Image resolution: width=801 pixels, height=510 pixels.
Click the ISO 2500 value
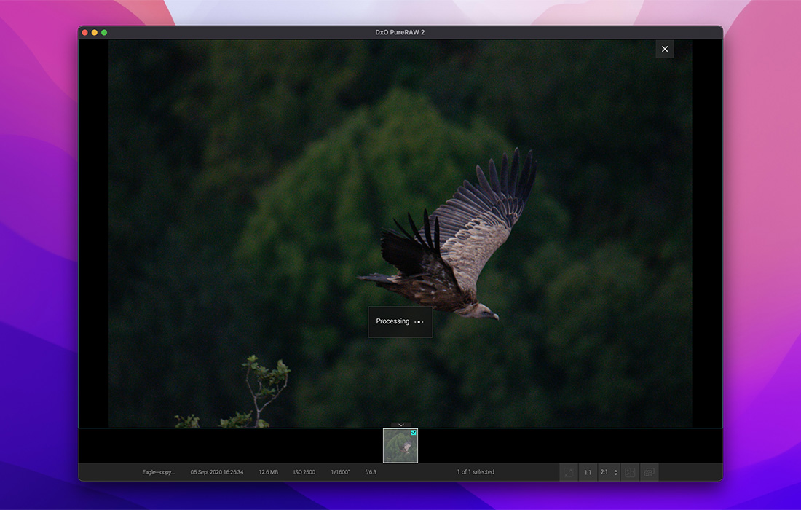coord(304,472)
